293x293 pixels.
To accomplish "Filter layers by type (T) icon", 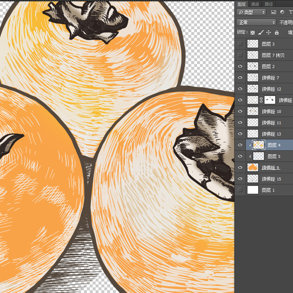I will pos(291,12).
